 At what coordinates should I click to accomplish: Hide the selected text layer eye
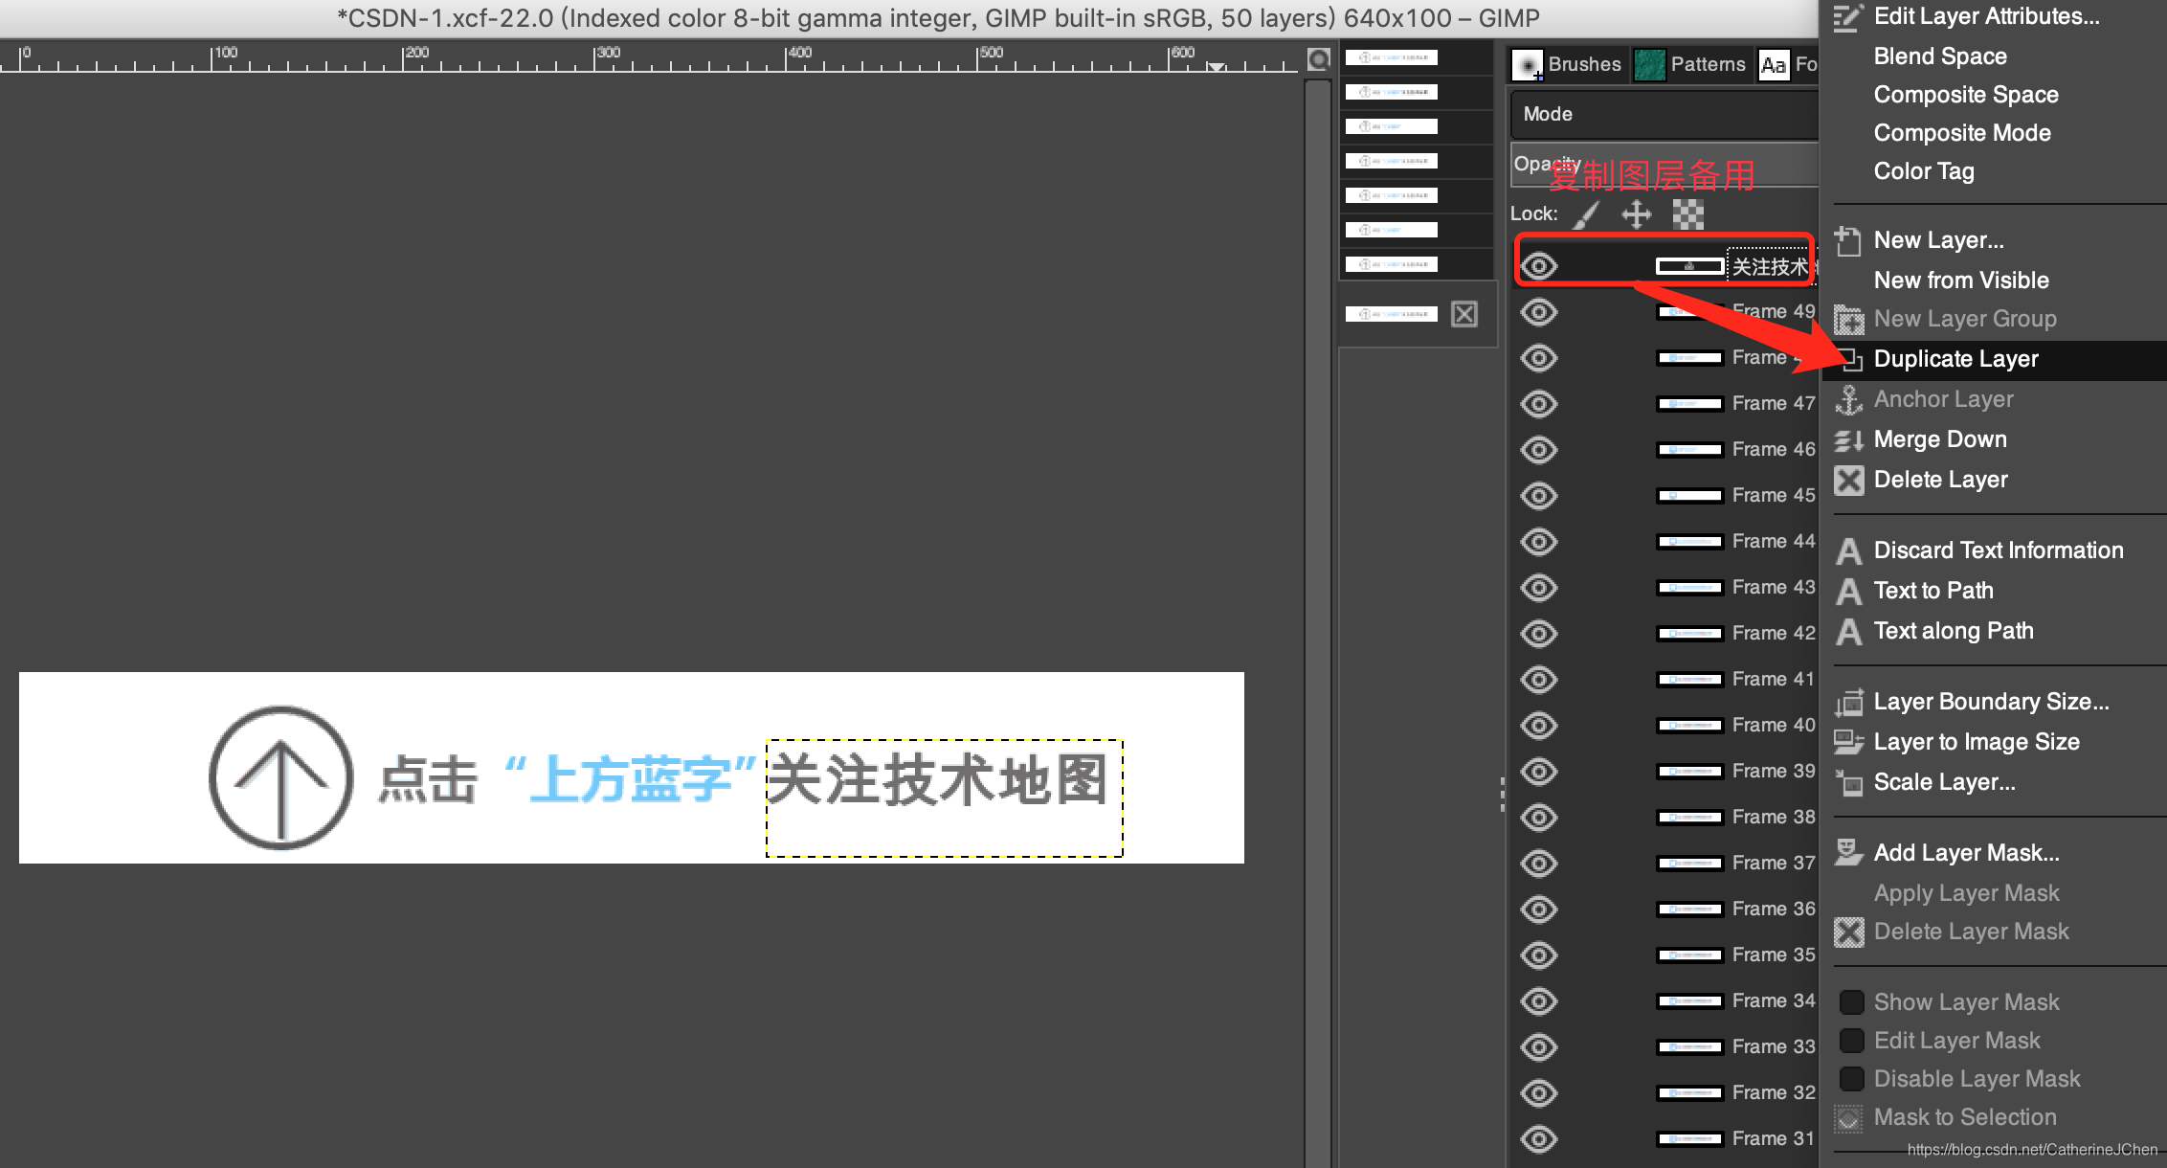1539,266
